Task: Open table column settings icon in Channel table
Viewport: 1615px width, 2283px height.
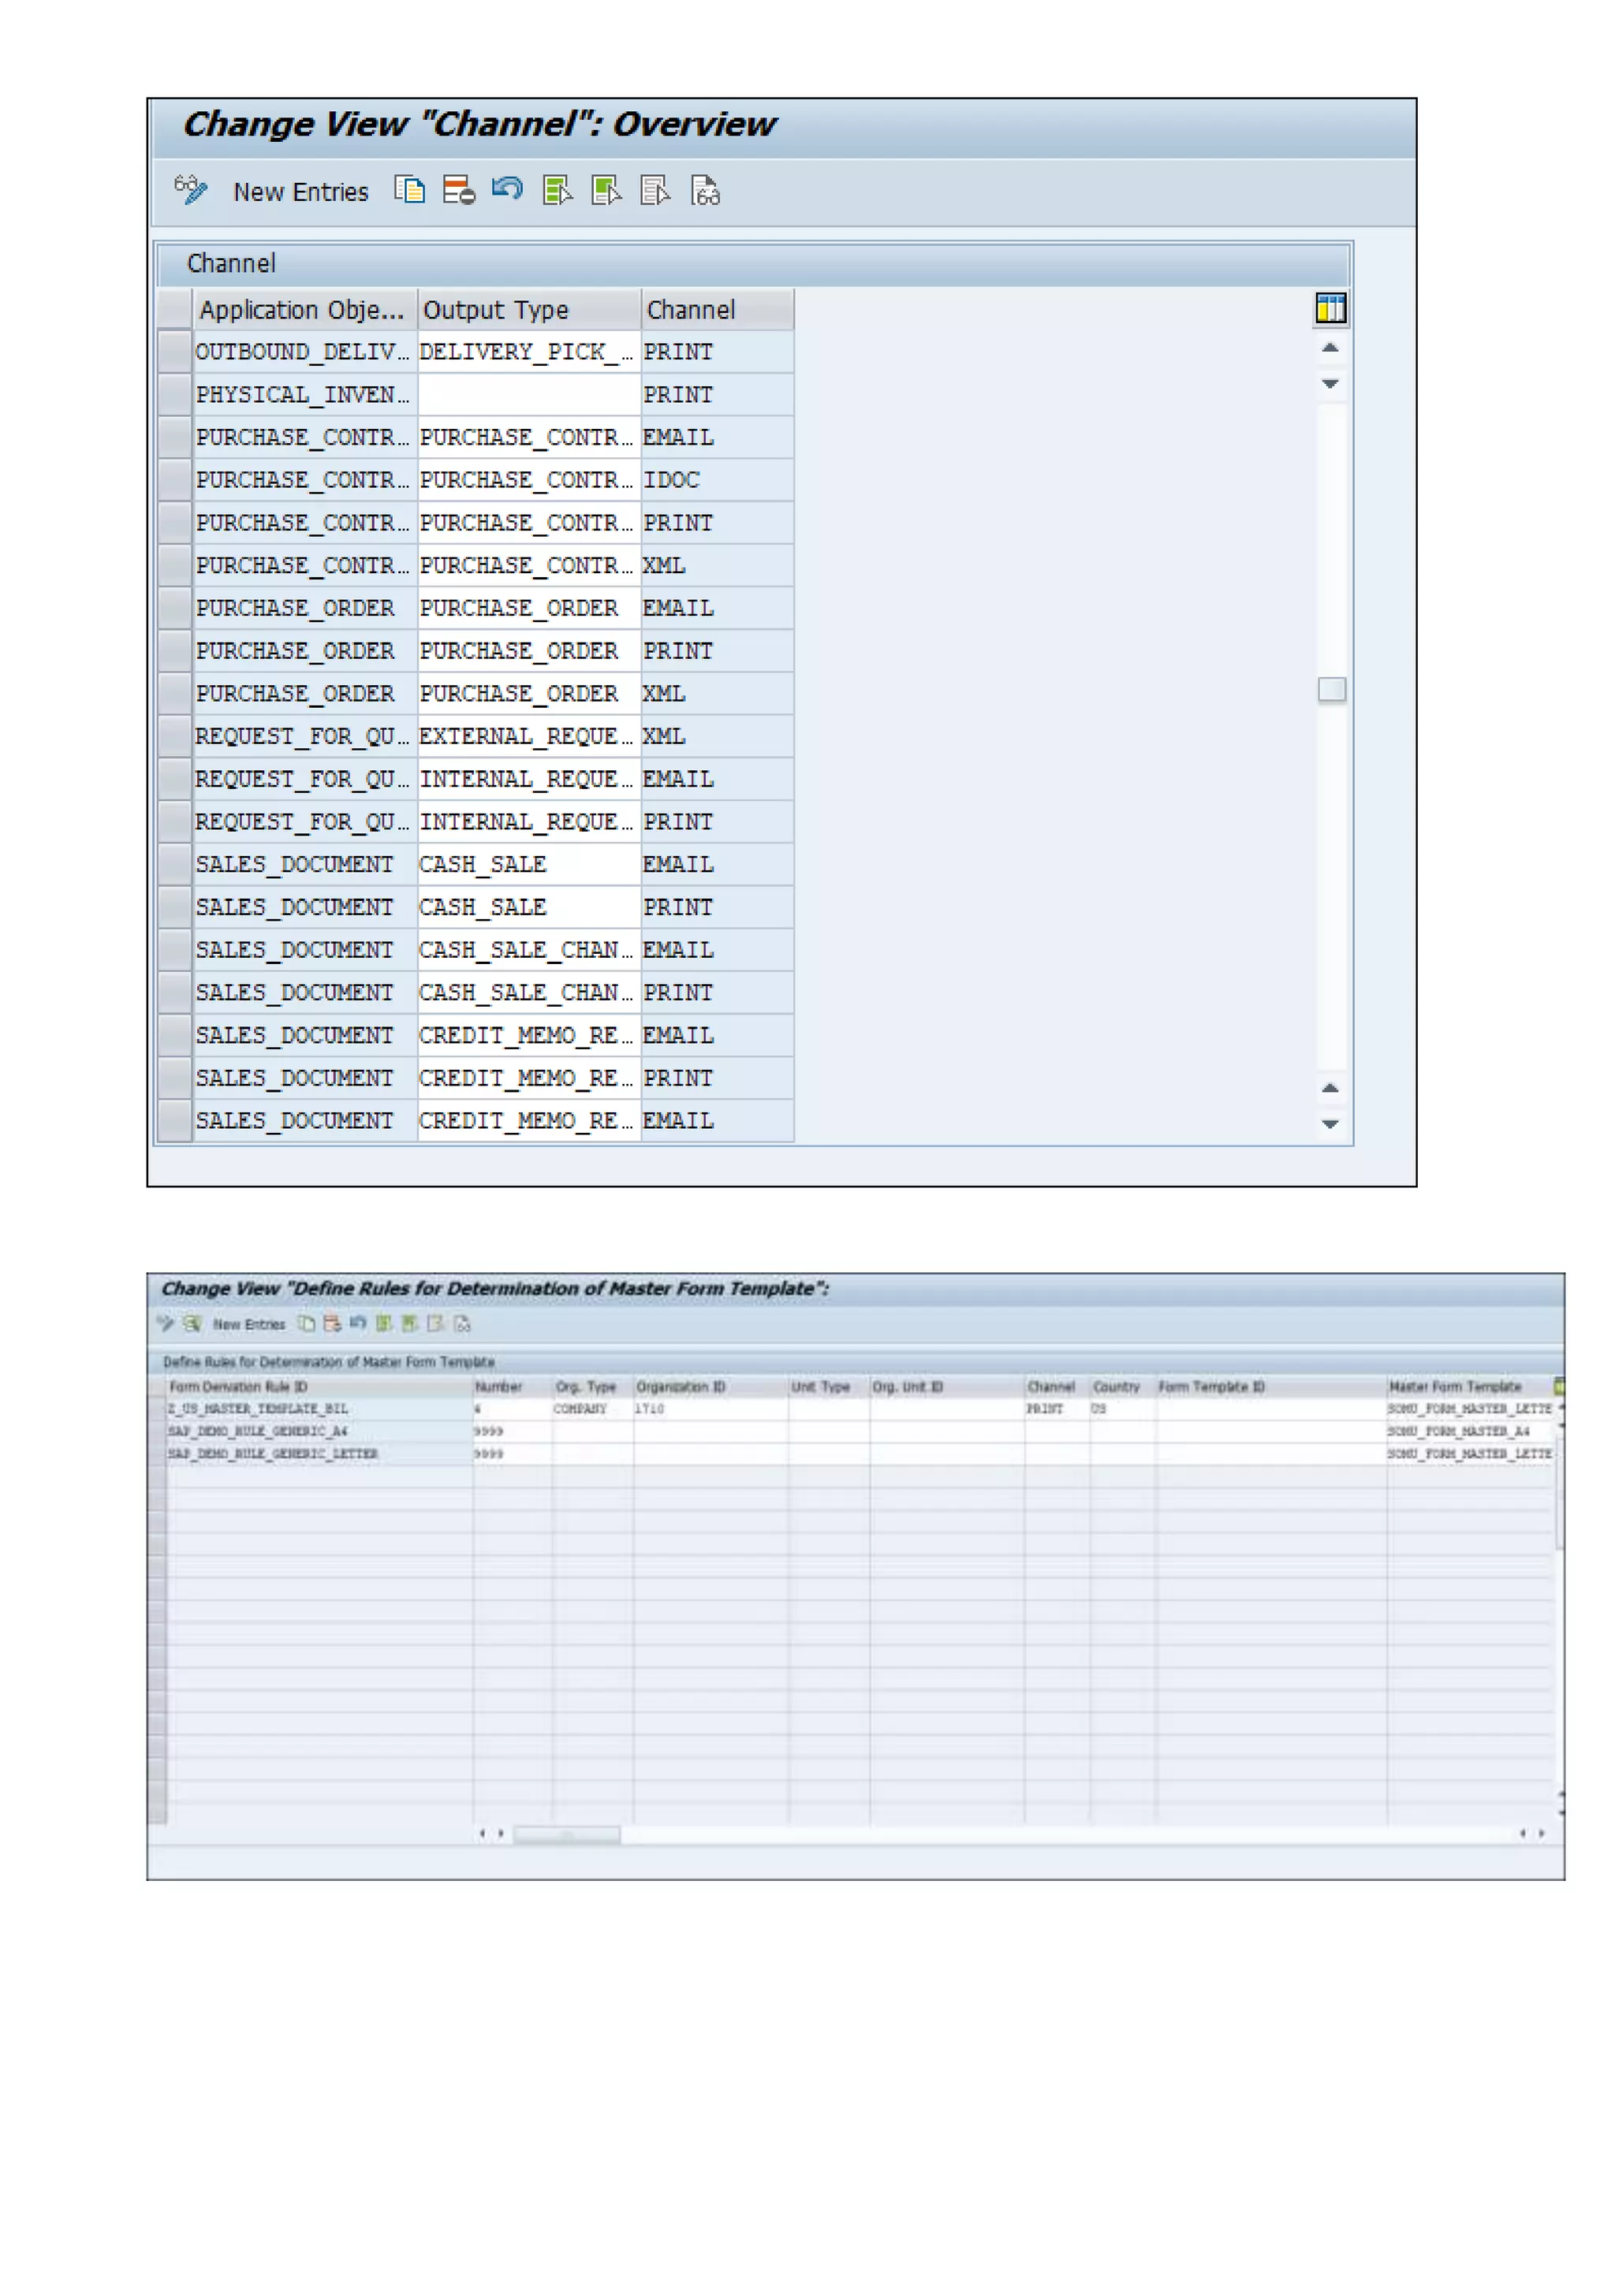Action: click(1330, 308)
